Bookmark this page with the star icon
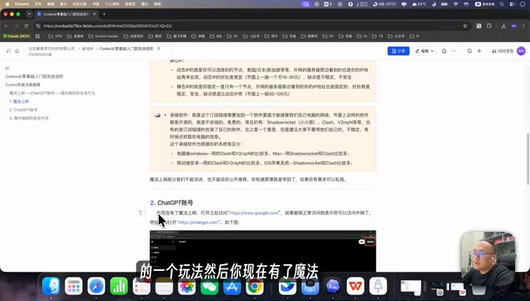The height and width of the screenshot is (301, 530). coord(465,26)
